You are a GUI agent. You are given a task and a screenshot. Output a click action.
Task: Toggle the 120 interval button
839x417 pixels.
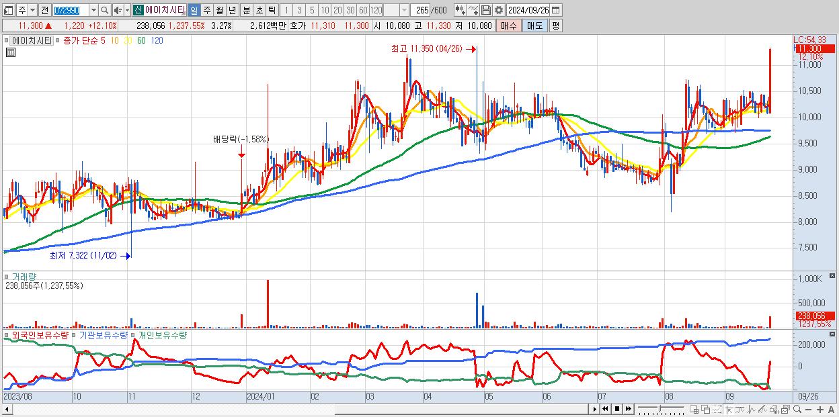(x=376, y=10)
